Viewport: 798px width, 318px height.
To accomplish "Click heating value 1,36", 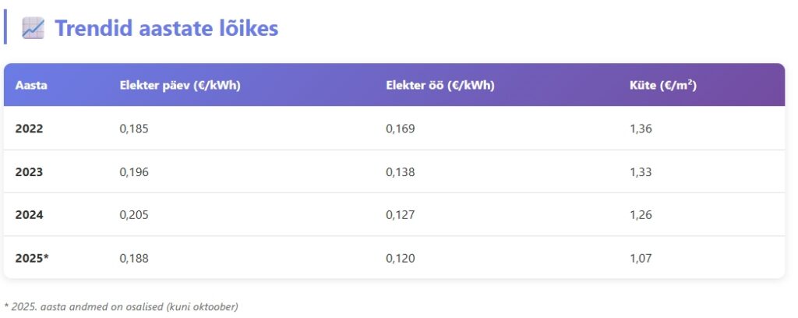I will (640, 129).
